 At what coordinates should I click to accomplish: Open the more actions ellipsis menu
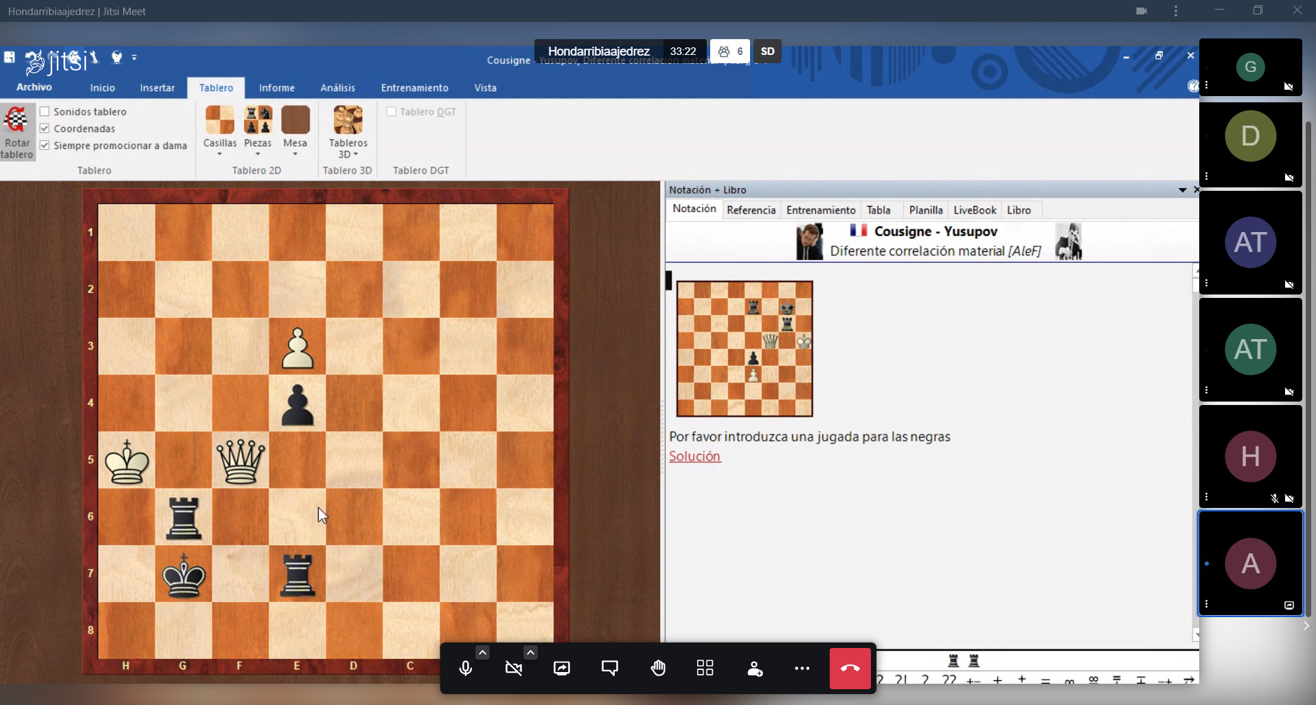(x=802, y=669)
